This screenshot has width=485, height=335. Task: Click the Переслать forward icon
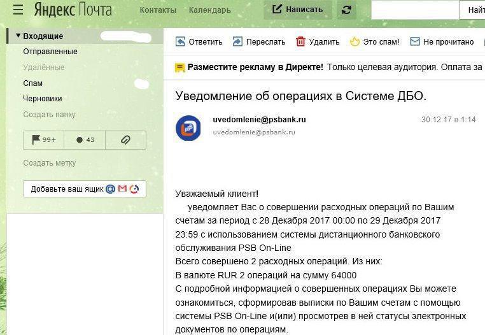[237, 41]
